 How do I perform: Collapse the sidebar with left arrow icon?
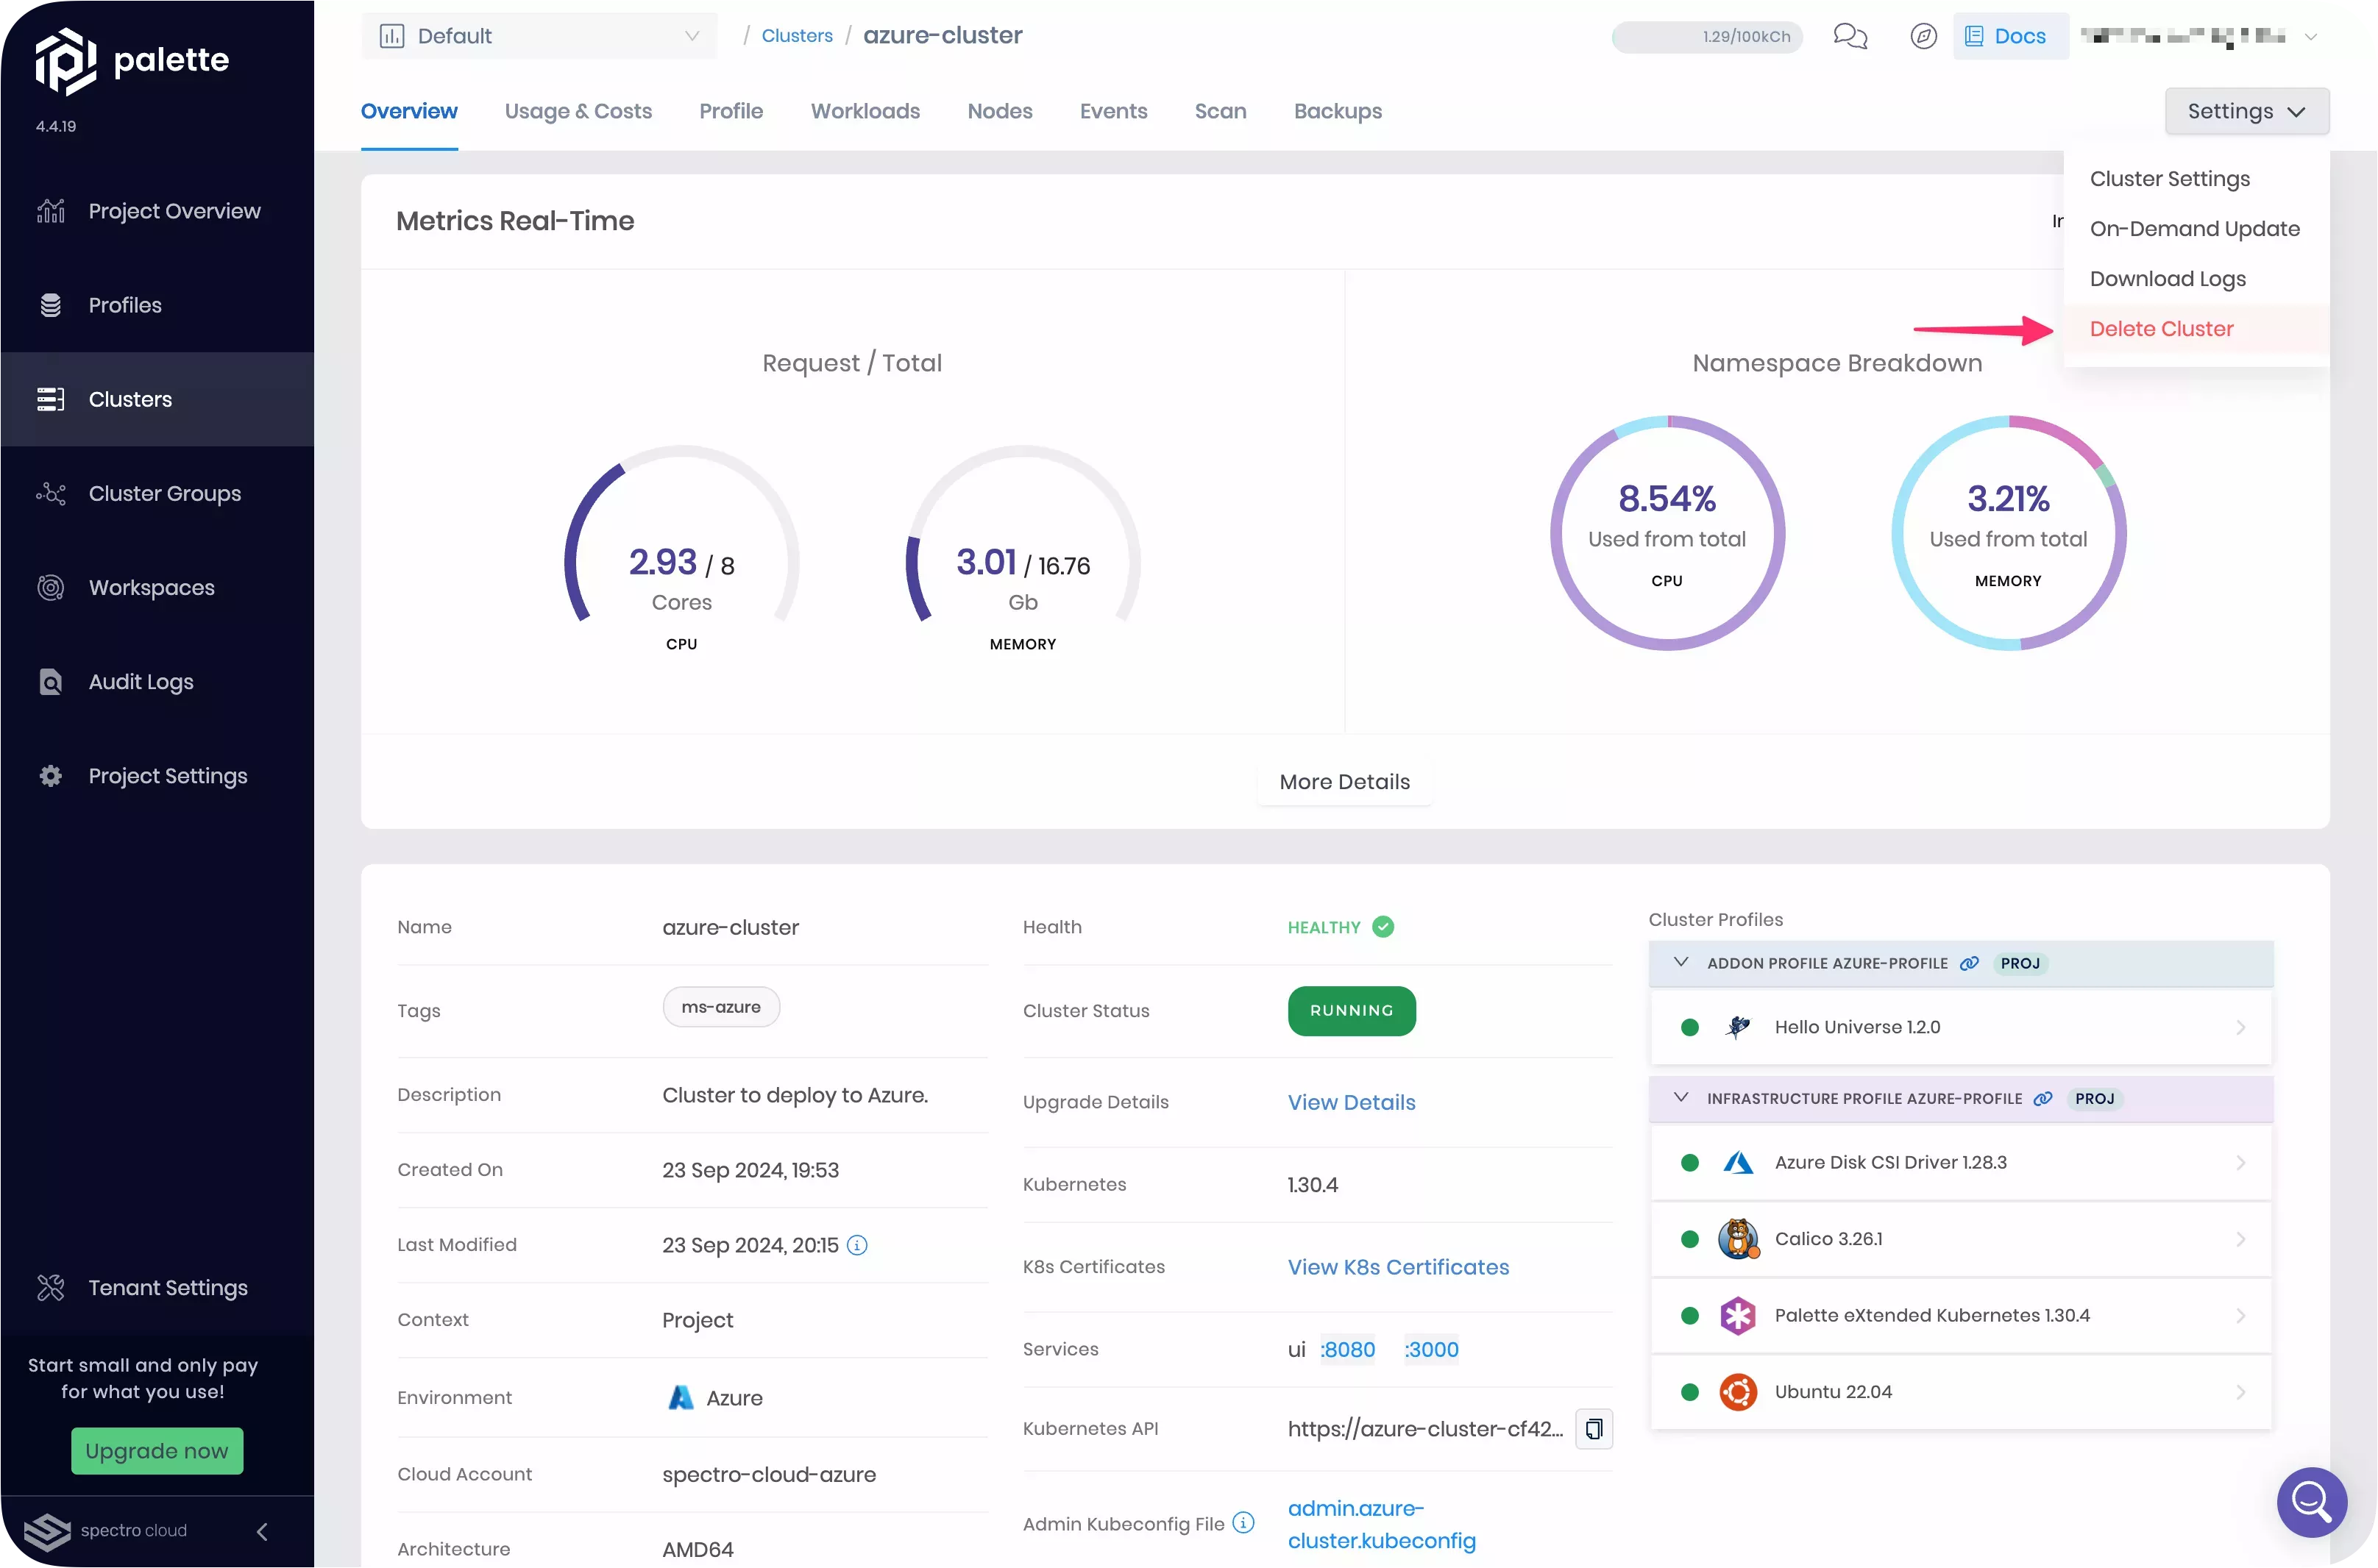point(262,1531)
